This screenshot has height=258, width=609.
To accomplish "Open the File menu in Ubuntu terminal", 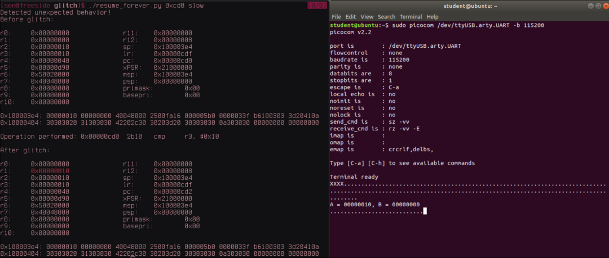I will pyautogui.click(x=336, y=17).
